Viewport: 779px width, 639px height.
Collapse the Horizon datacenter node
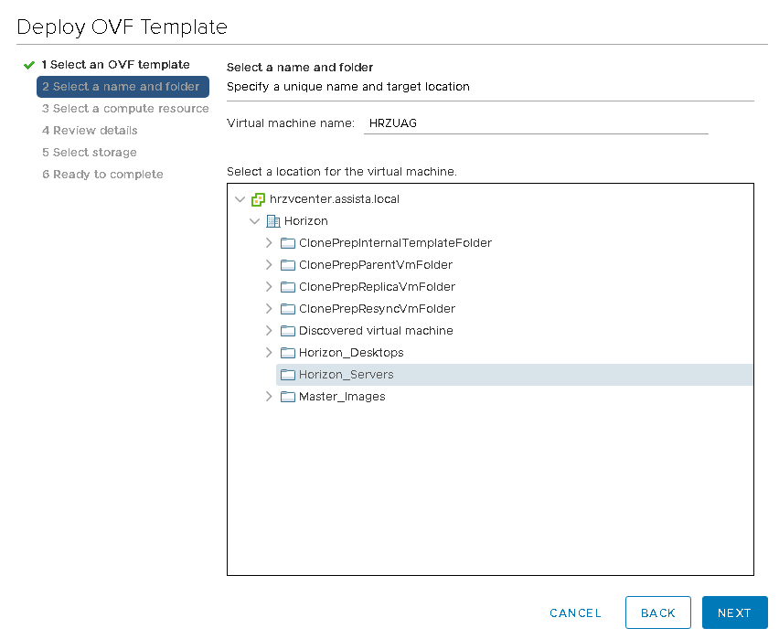point(254,221)
